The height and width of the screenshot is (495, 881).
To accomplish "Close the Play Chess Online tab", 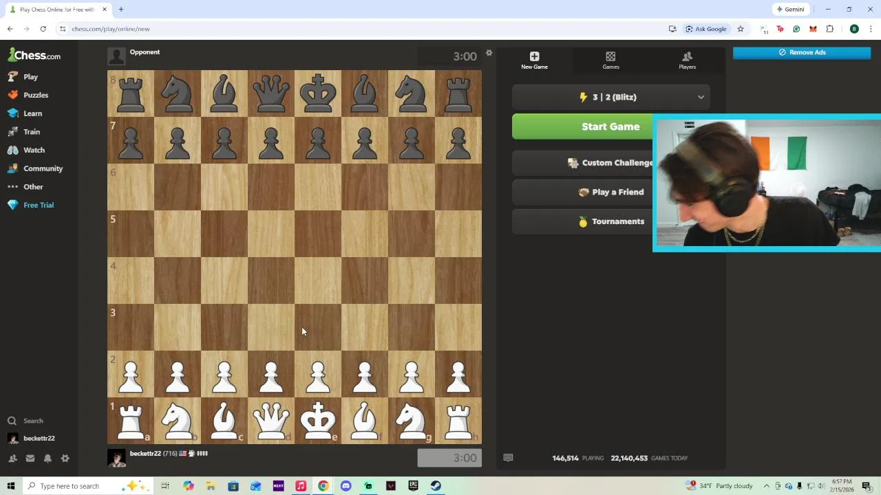I will pos(105,10).
